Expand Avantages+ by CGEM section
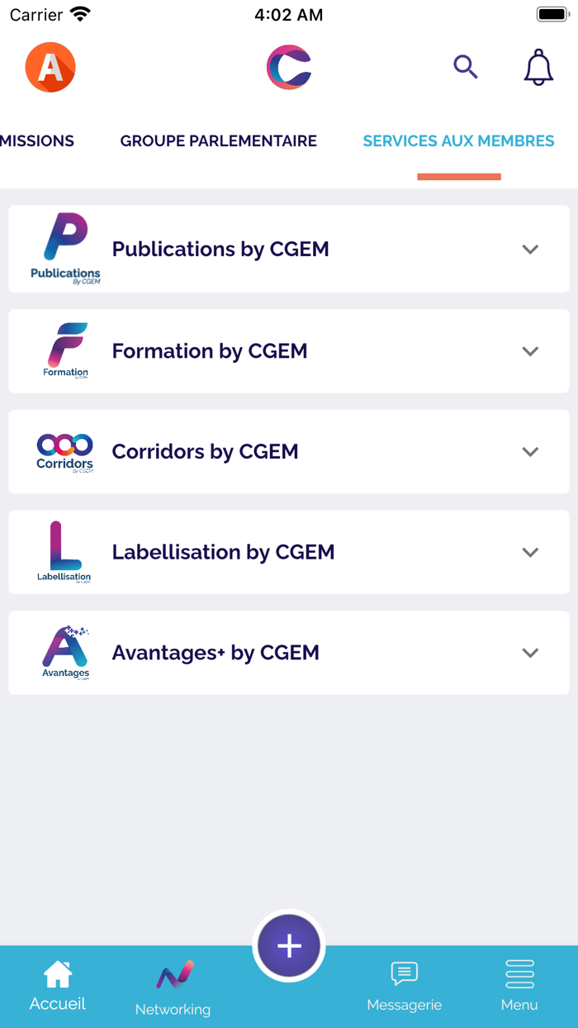 click(x=530, y=652)
